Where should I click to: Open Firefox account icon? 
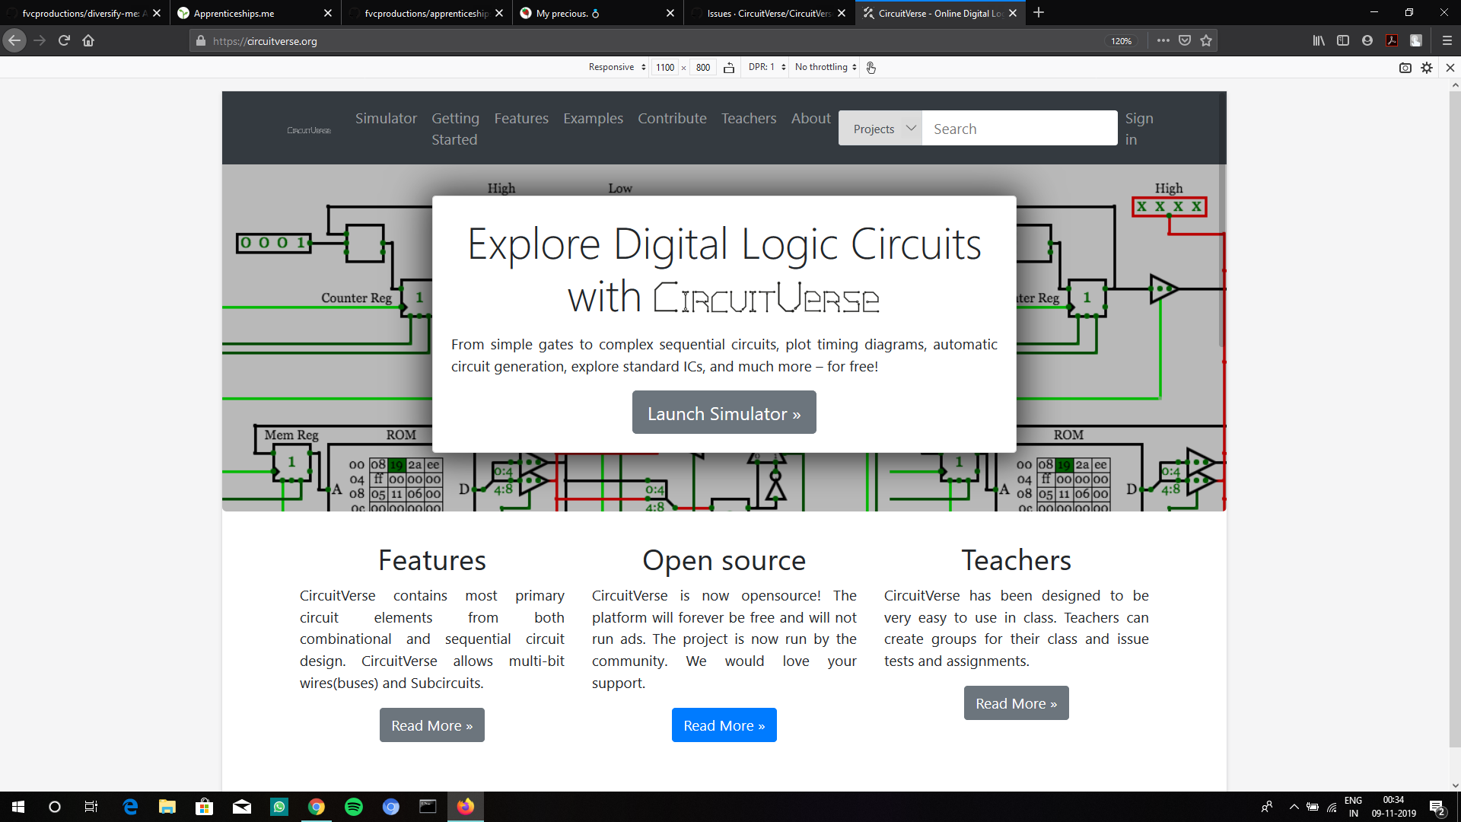(x=1367, y=40)
